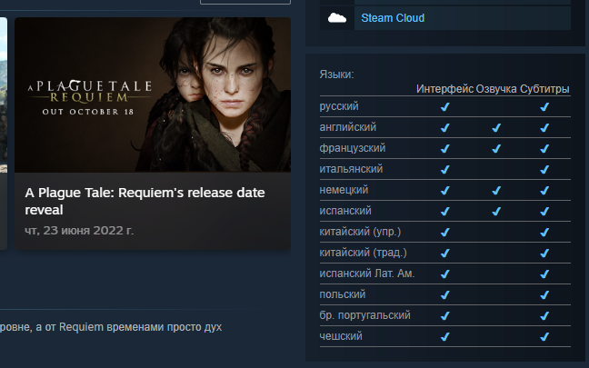Image resolution: width=589 pixels, height=368 pixels.
Task: Select the 'чешский' language row label
Action: [x=341, y=336]
